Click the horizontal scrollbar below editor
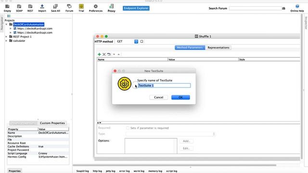 (174, 165)
